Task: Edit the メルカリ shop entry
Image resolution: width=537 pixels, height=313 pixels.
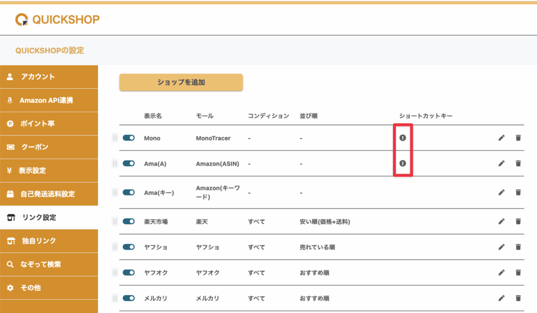Action: (501, 298)
